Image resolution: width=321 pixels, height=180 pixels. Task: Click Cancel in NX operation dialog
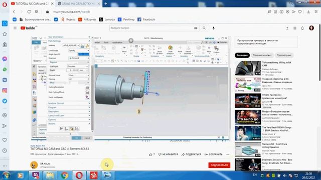[87, 138]
